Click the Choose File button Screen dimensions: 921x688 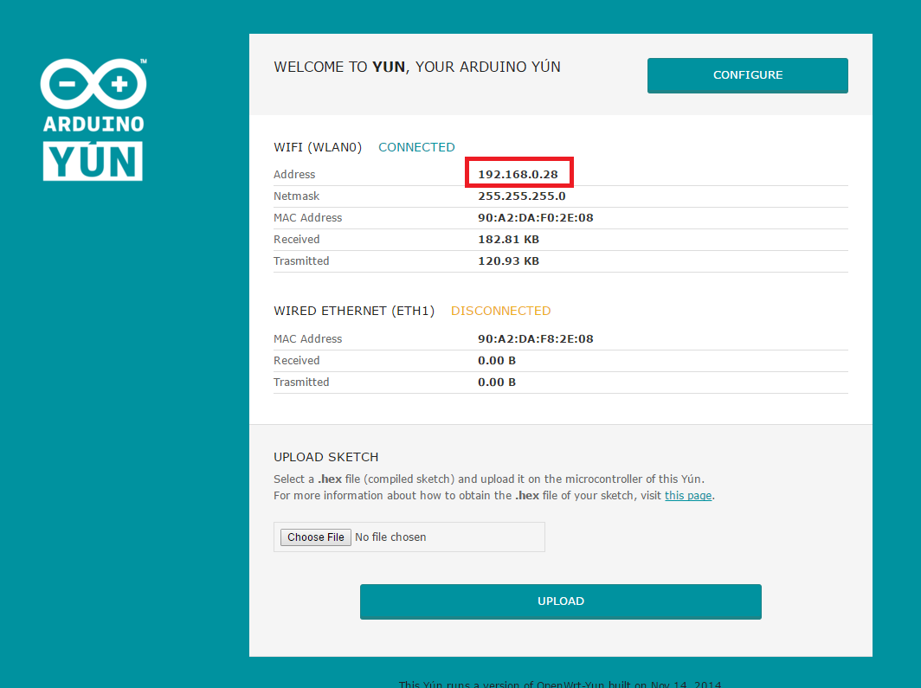click(x=315, y=537)
